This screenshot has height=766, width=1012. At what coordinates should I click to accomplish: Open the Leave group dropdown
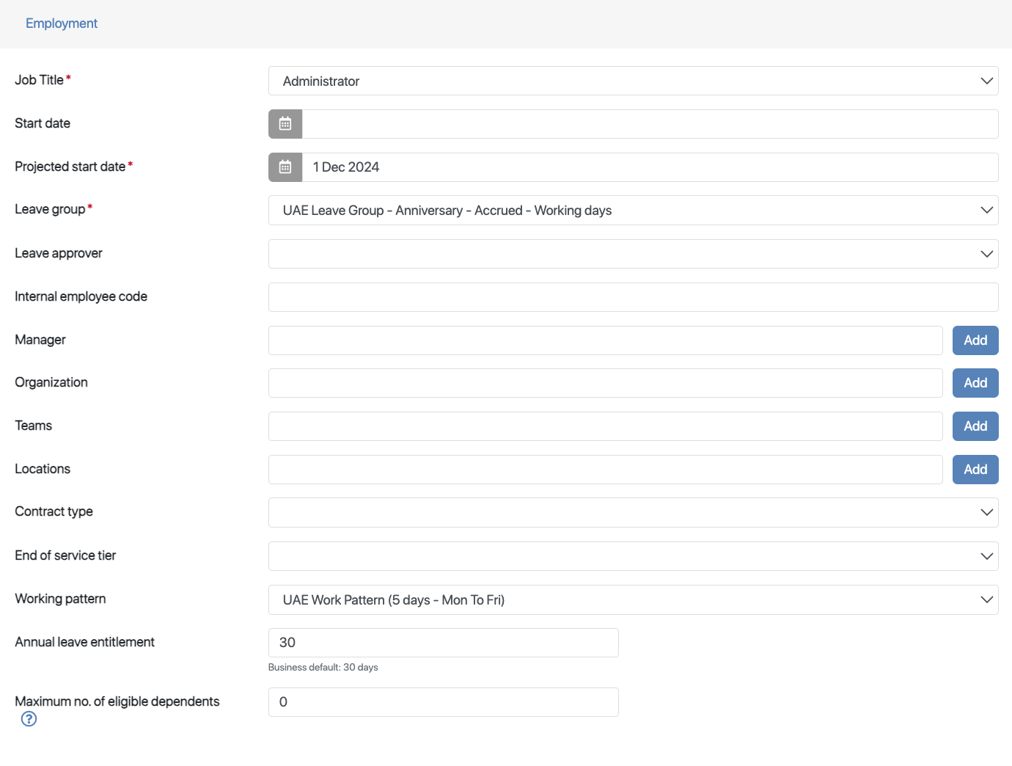point(633,211)
